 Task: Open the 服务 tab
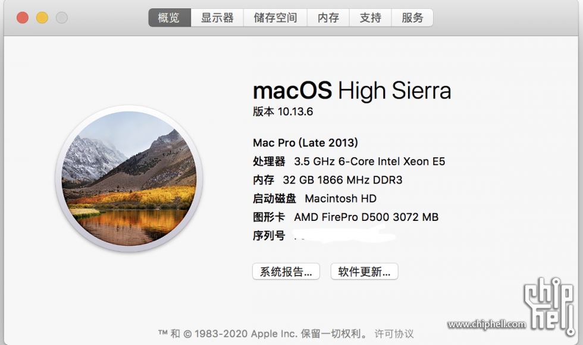(412, 17)
